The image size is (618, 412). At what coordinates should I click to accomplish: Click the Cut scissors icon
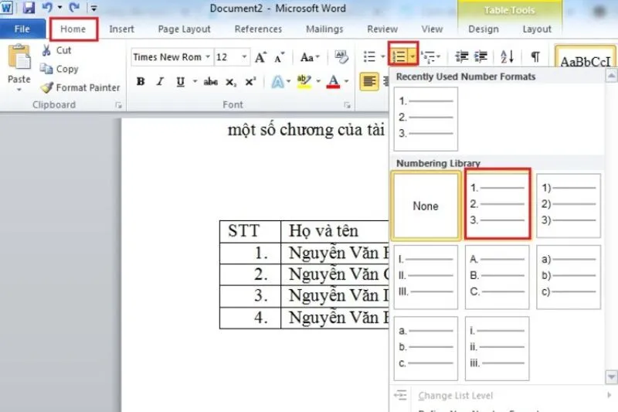click(x=46, y=50)
